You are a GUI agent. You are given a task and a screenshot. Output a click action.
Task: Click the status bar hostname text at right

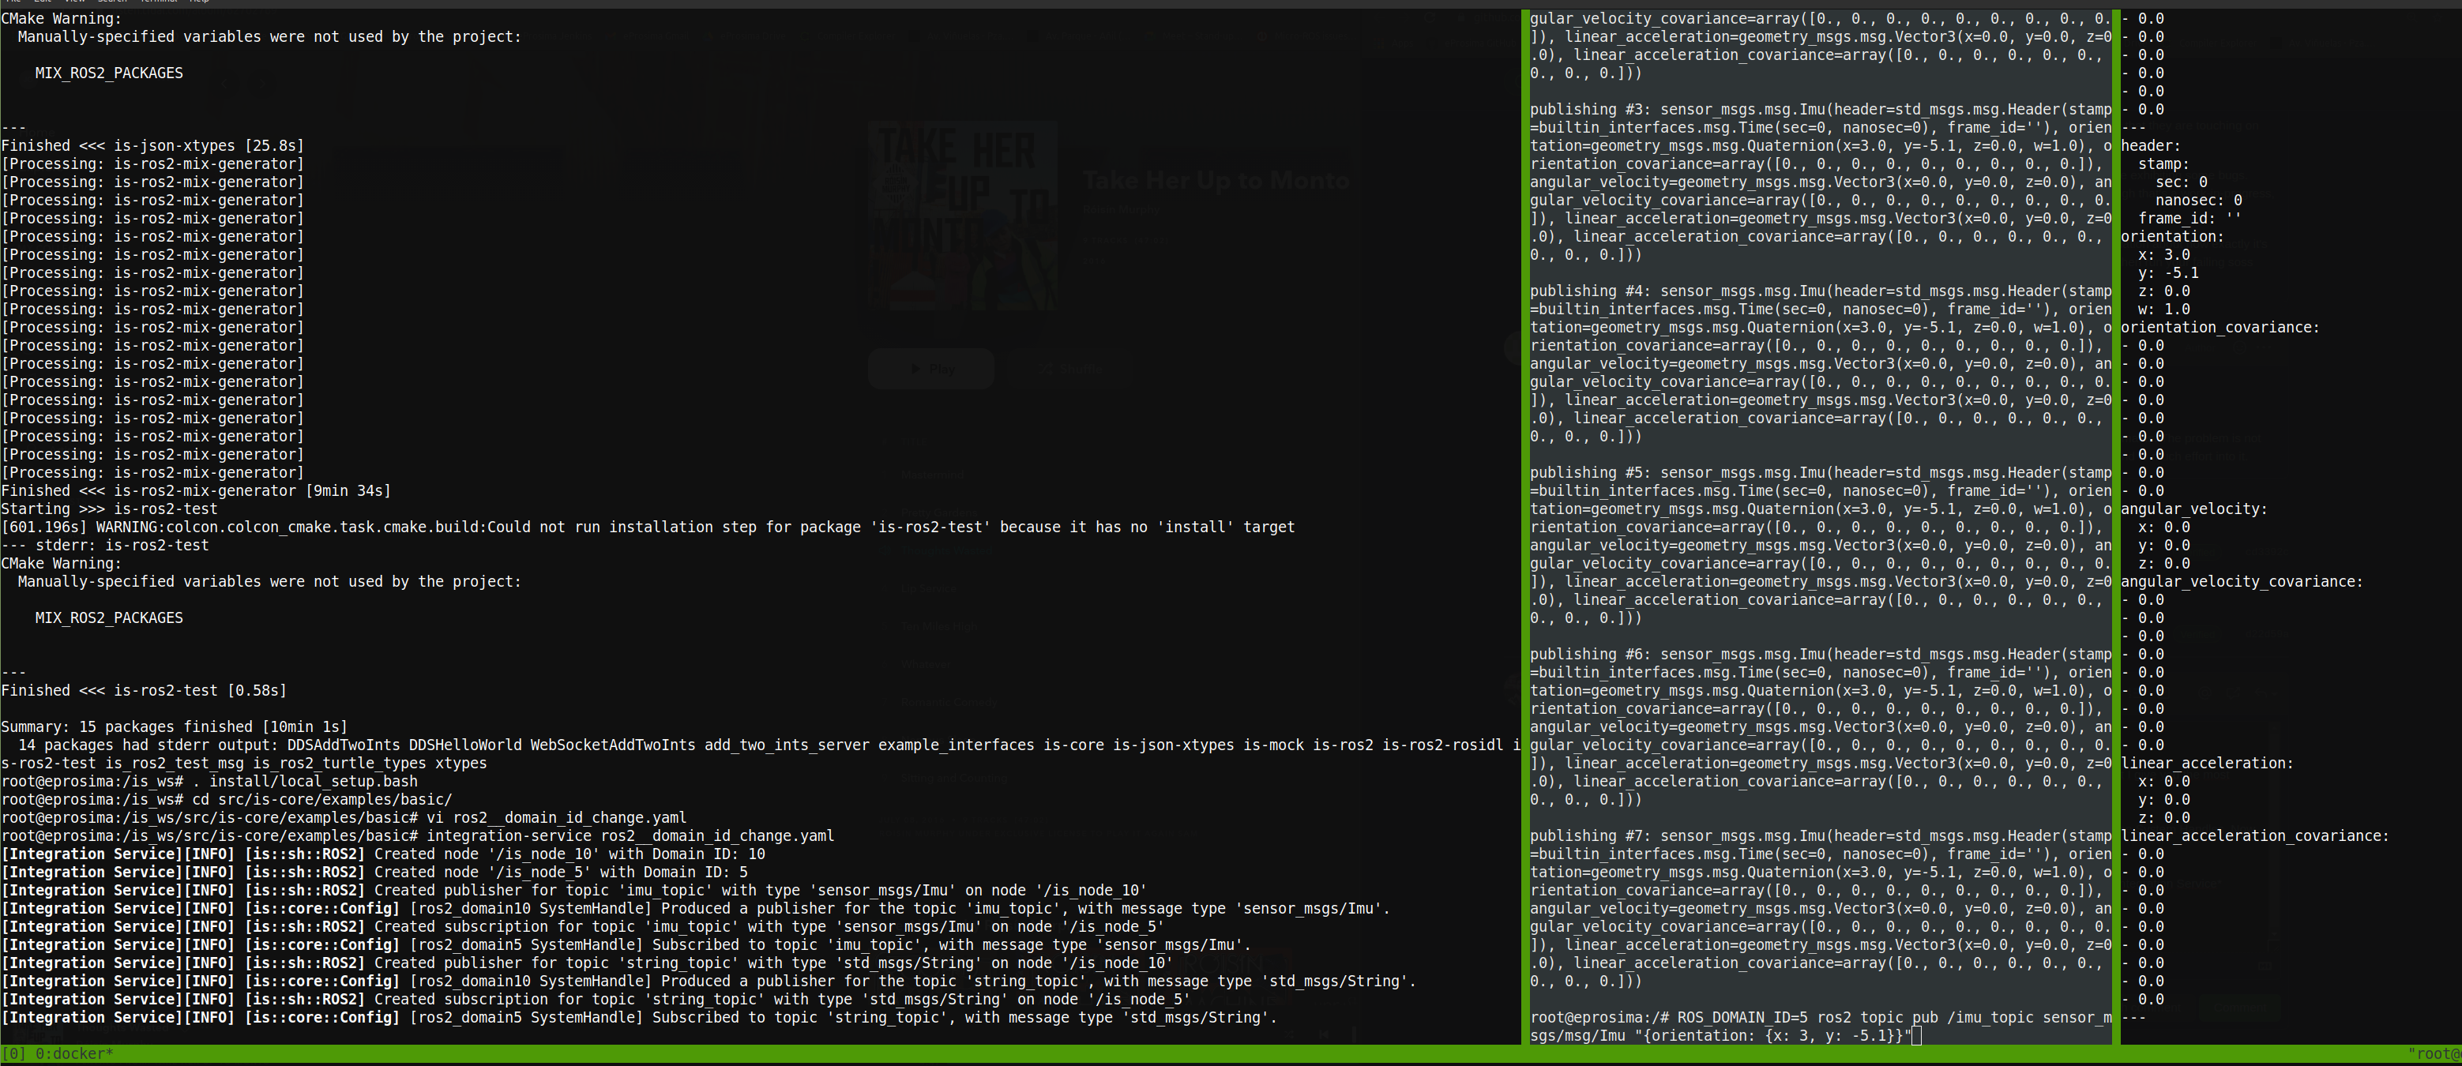point(2434,1053)
